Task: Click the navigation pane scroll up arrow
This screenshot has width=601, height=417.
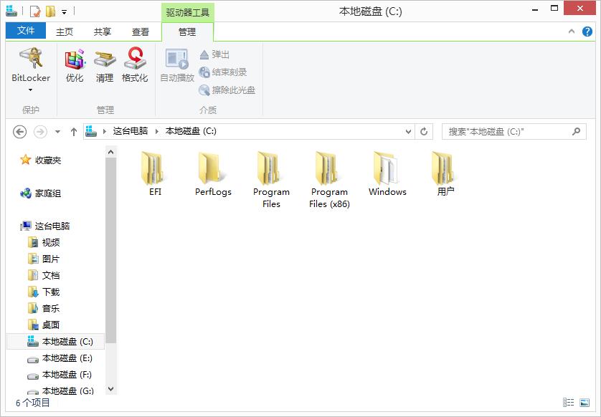Action: coord(110,152)
